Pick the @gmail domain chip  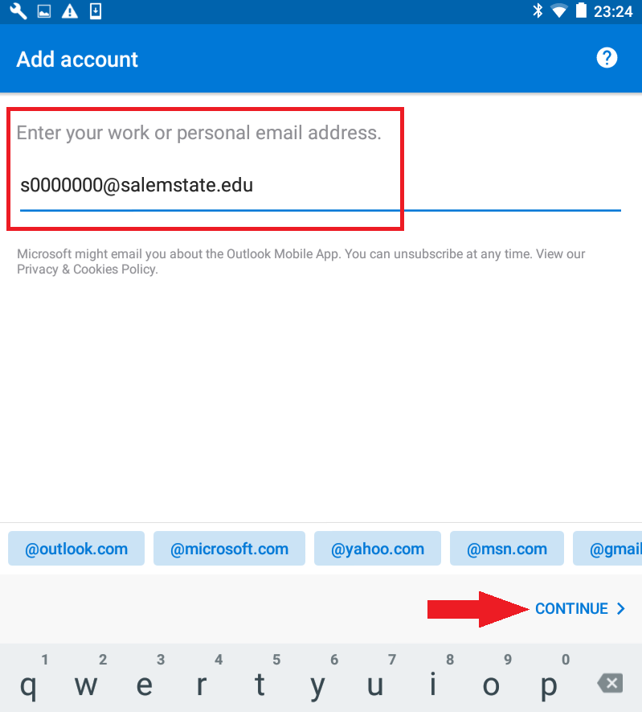click(607, 549)
